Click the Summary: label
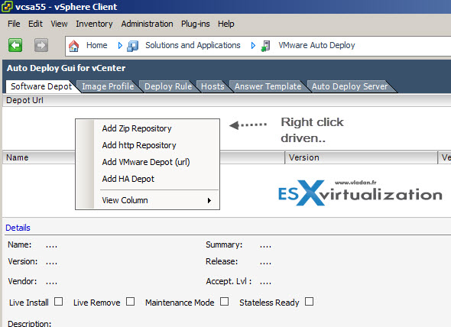This screenshot has width=451, height=327. coord(224,244)
